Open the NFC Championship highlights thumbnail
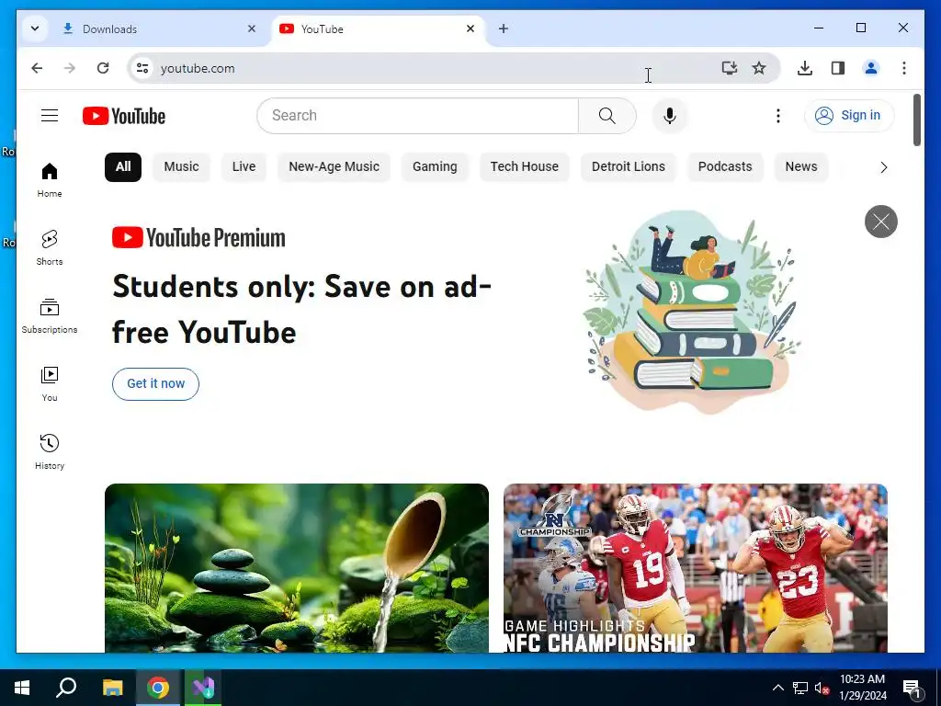Viewport: 941px width, 706px height. click(x=695, y=568)
